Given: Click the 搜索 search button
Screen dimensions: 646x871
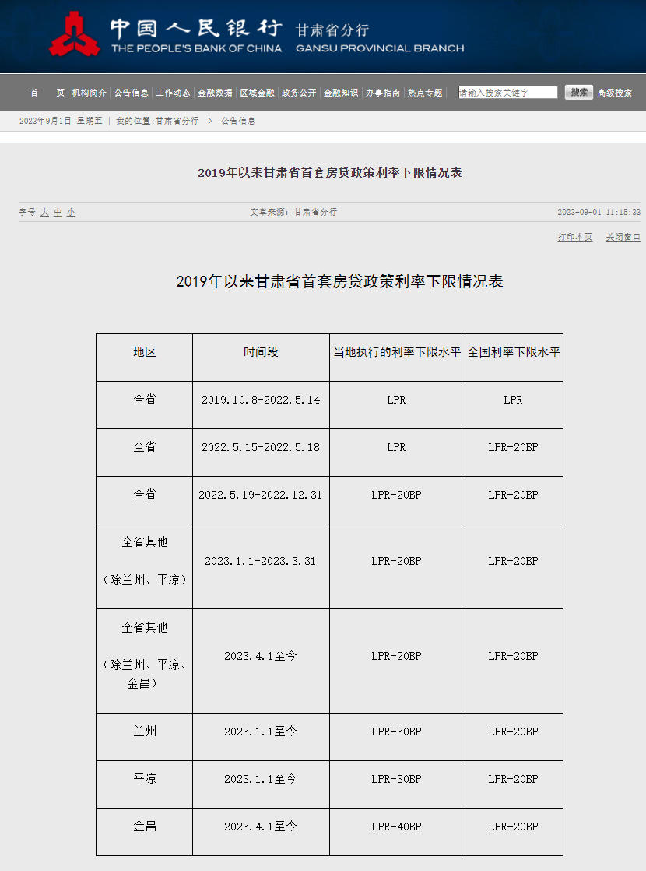Looking at the screenshot, I should pos(578,92).
